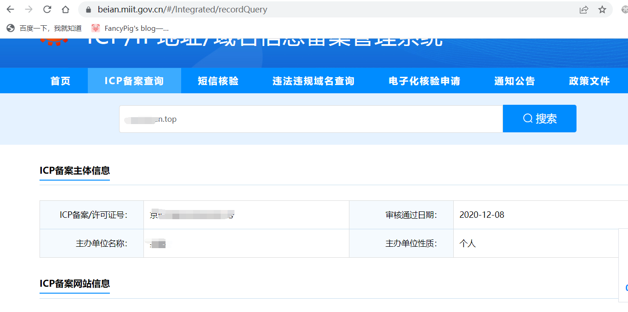Open the 百度一下 bookmark

point(44,28)
